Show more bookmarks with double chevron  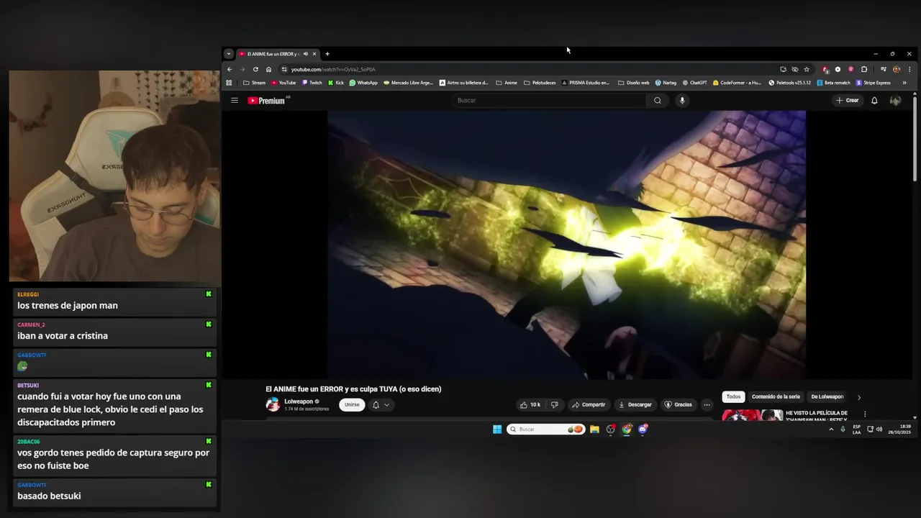coord(904,83)
